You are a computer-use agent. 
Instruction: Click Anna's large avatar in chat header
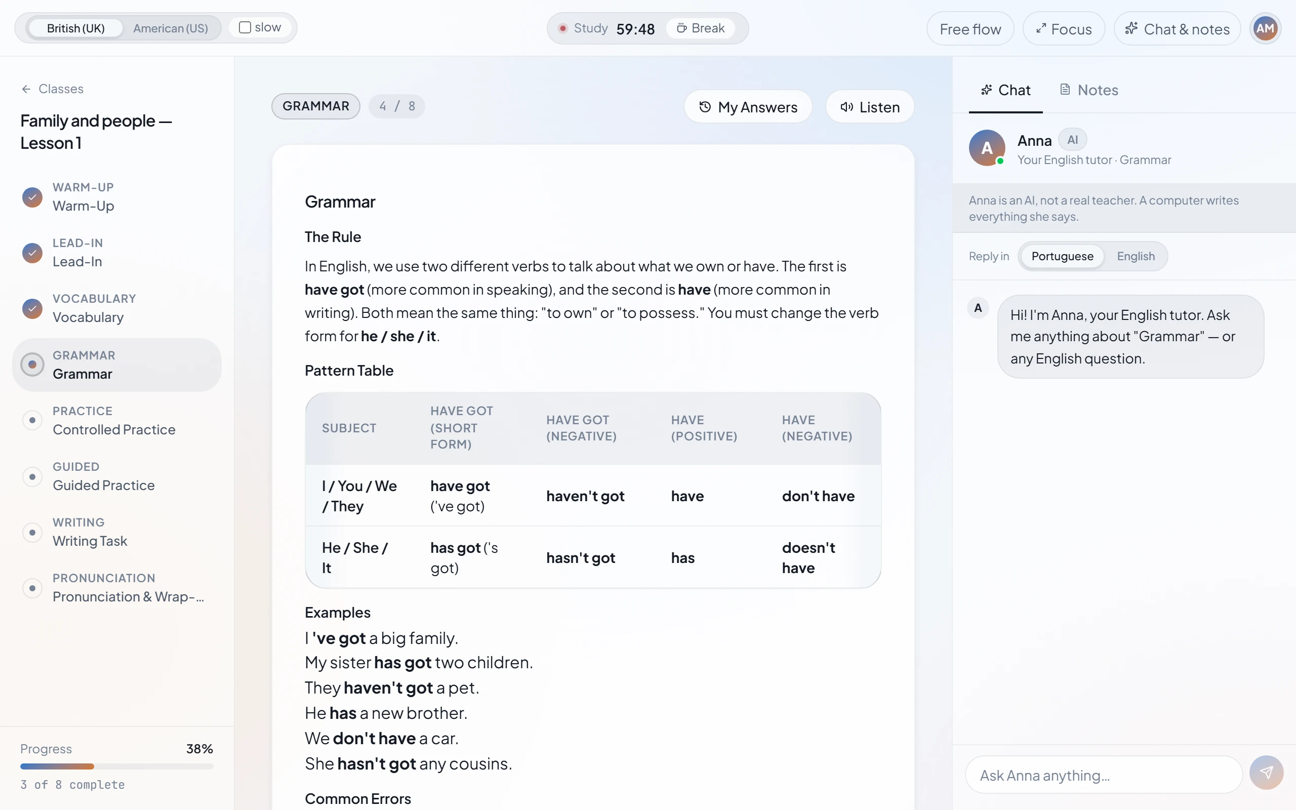[x=987, y=148]
